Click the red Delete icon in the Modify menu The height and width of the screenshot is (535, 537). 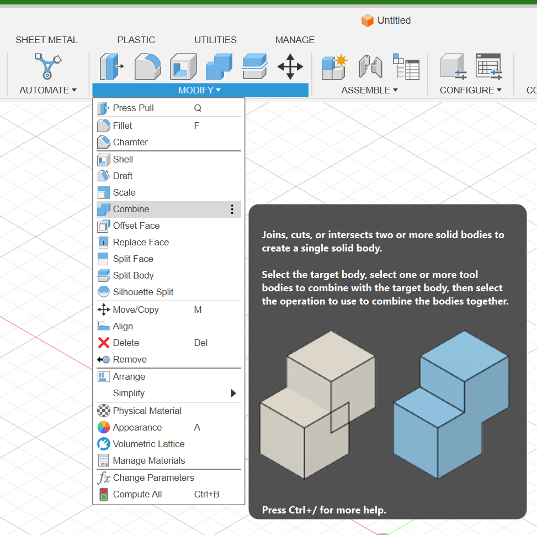pos(104,343)
